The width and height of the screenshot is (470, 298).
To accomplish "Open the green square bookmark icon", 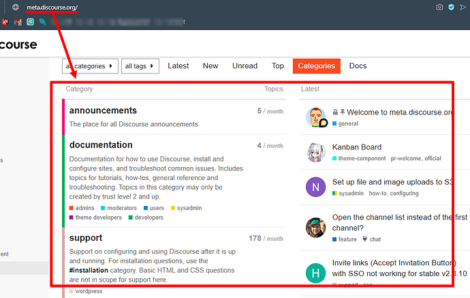I will point(30,22).
